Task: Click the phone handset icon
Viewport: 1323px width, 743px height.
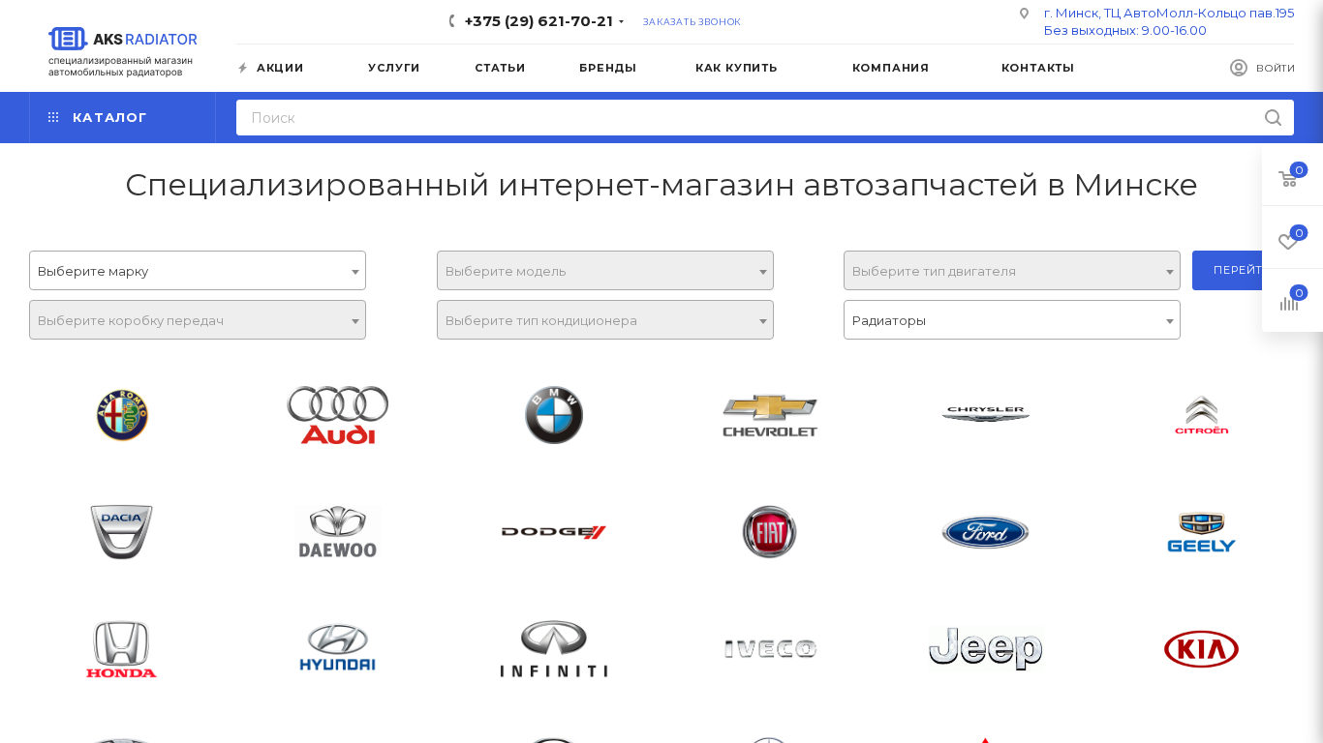Action: [452, 21]
